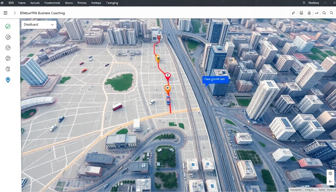The width and height of the screenshot is (336, 192).
Task: Click the share arrow icon
Action: (317, 13)
